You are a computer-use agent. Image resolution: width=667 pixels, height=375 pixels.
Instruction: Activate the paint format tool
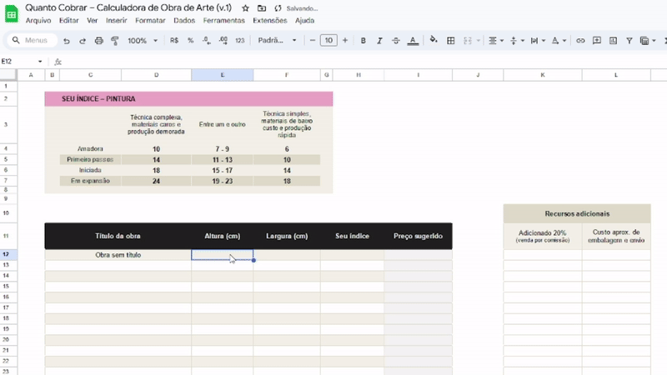click(x=115, y=40)
